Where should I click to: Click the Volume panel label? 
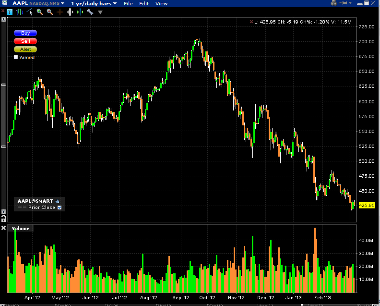pyautogui.click(x=21, y=228)
